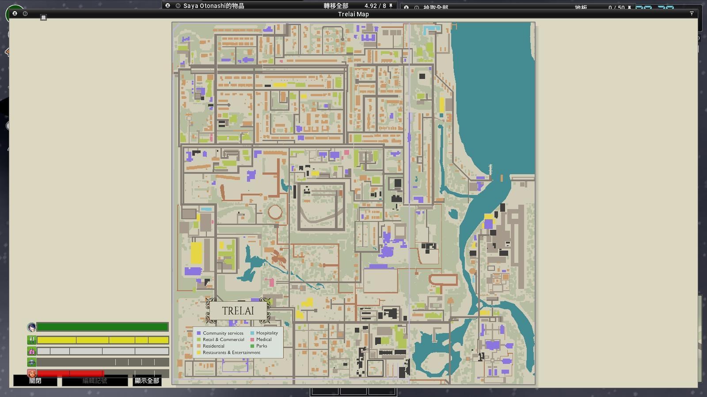Click 撿取全部 loot all in loot header
This screenshot has height=397, width=707.
click(x=436, y=7)
